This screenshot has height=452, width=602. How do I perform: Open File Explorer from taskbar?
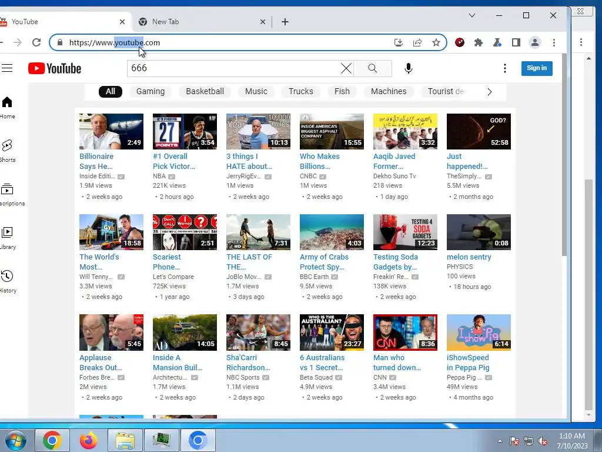point(125,440)
